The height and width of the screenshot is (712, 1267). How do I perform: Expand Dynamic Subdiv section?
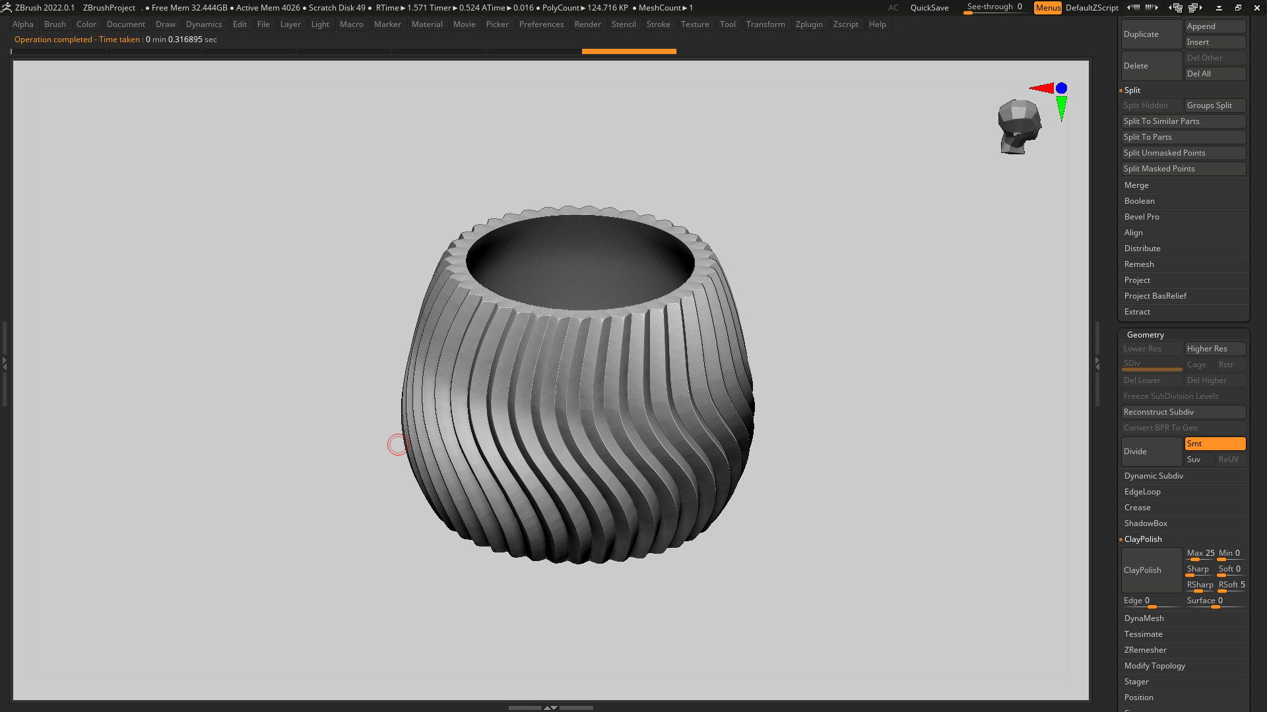[x=1153, y=476]
